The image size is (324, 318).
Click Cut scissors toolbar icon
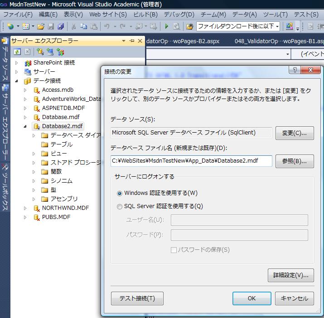point(73,26)
